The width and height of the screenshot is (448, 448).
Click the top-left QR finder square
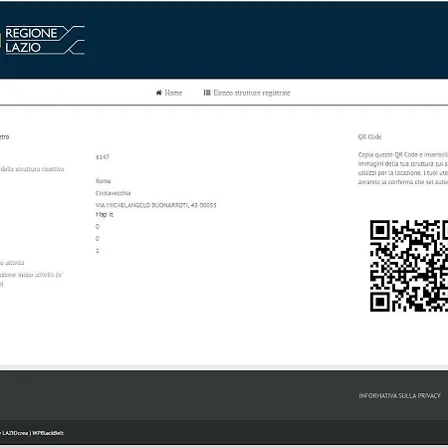point(380,230)
